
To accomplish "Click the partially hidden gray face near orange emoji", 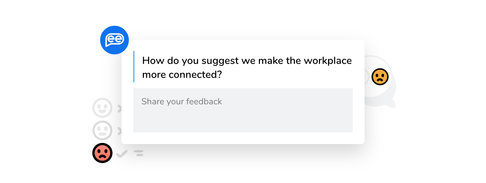I will pos(367,77).
